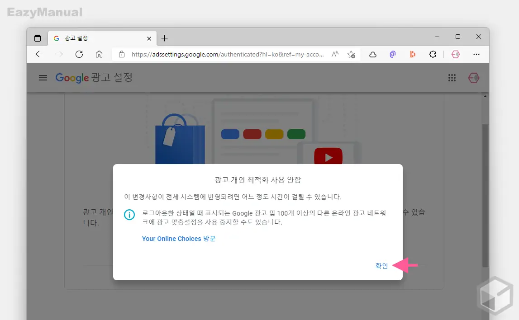Open the browser profile icon in toolbar
The width and height of the screenshot is (519, 320).
(456, 54)
